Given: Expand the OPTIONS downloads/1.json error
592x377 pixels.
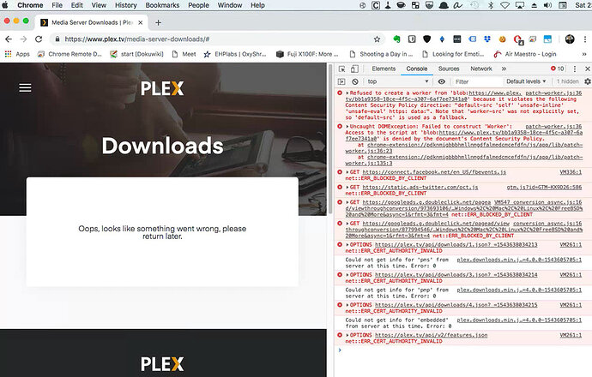Looking at the screenshot, I should coord(347,245).
